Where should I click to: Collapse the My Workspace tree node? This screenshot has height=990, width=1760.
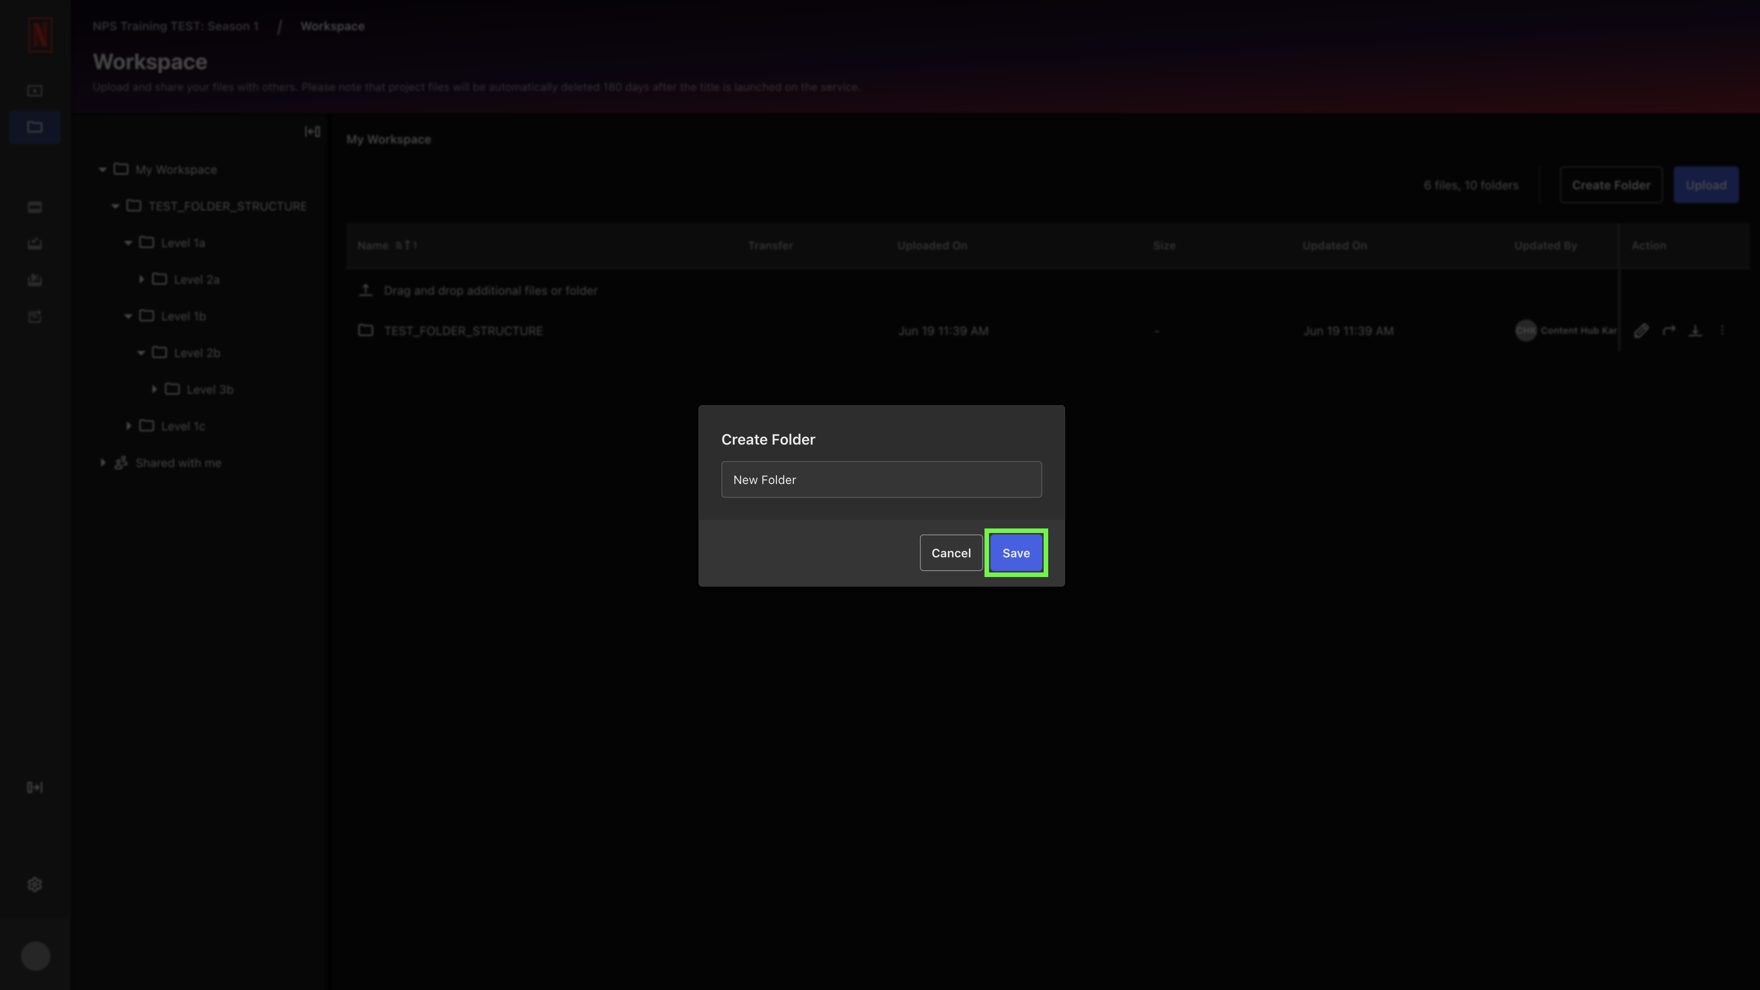coord(103,170)
